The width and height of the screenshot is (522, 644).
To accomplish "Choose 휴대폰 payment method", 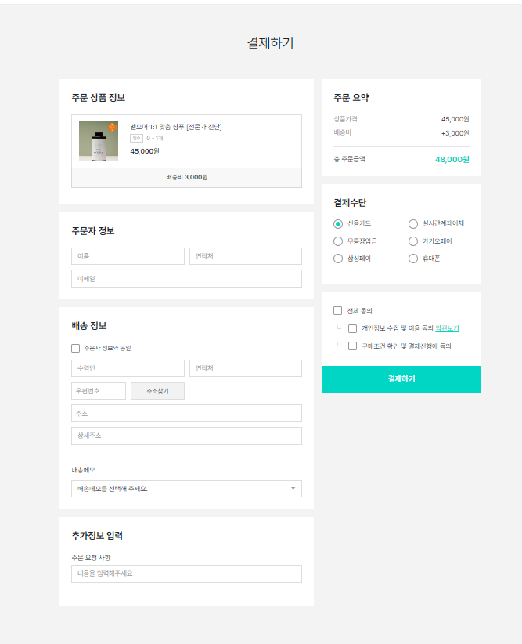I will click(x=413, y=259).
